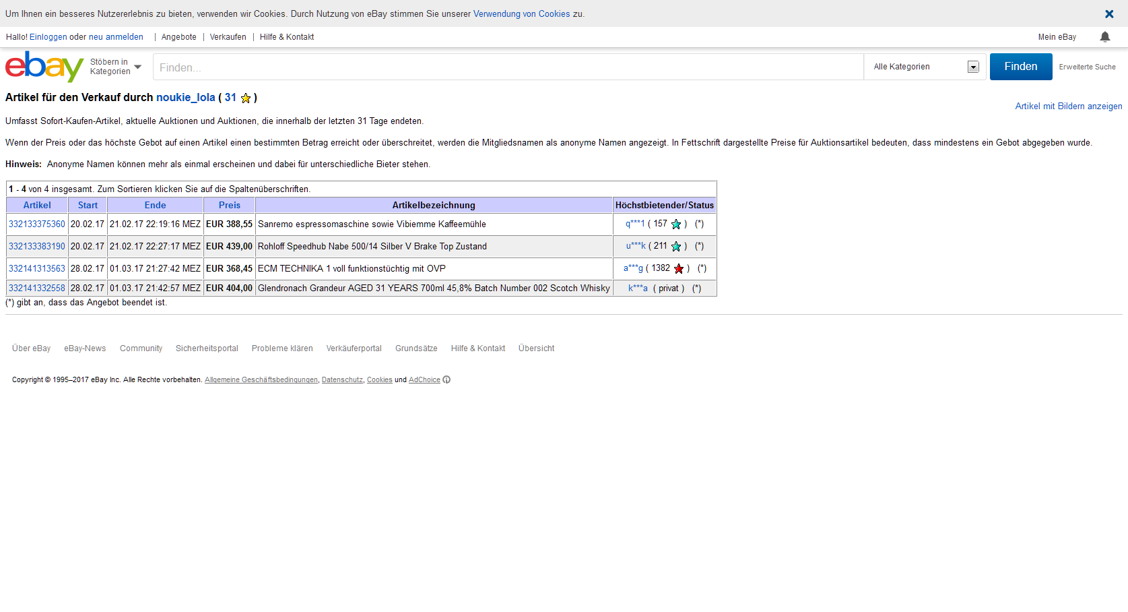Open the Alle Kategorien combo box

click(x=925, y=67)
